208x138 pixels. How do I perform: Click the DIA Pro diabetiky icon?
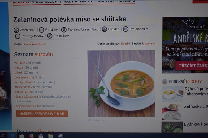pos(126,29)
